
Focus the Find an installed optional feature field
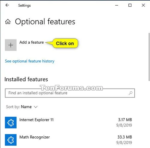[70, 93]
